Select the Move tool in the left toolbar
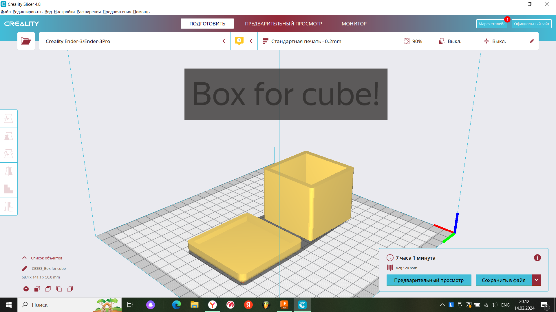This screenshot has width=556, height=312. pos(9,118)
